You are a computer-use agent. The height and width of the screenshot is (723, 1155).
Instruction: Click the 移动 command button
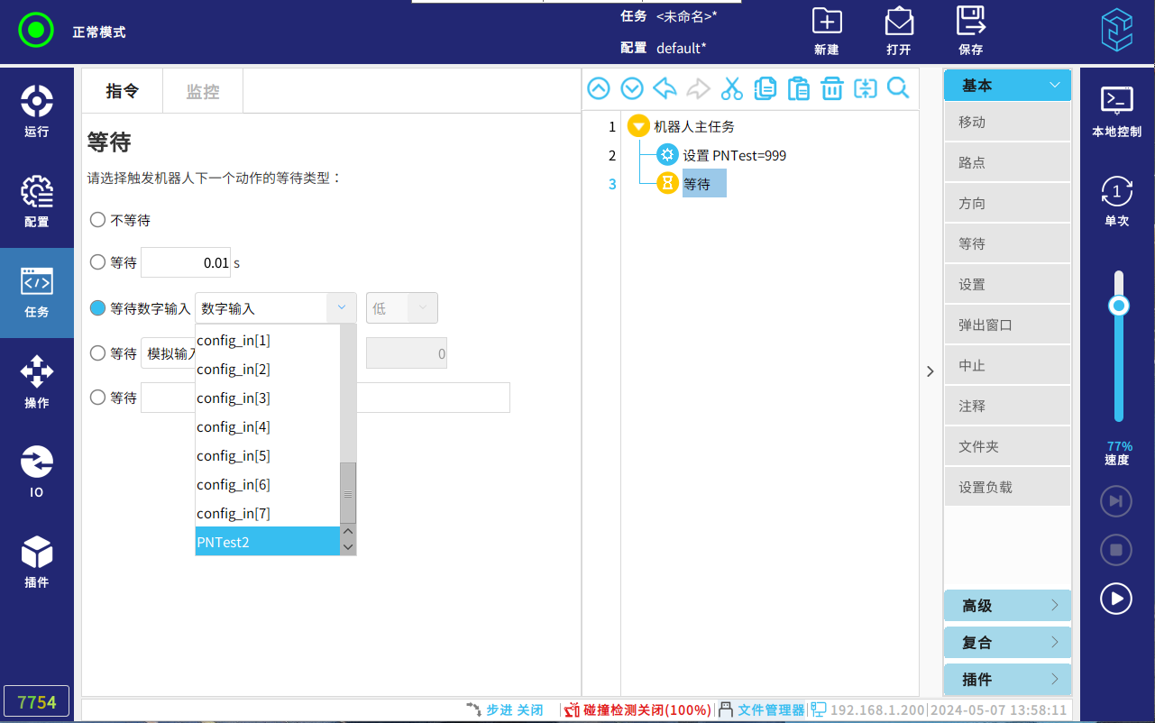point(1007,123)
